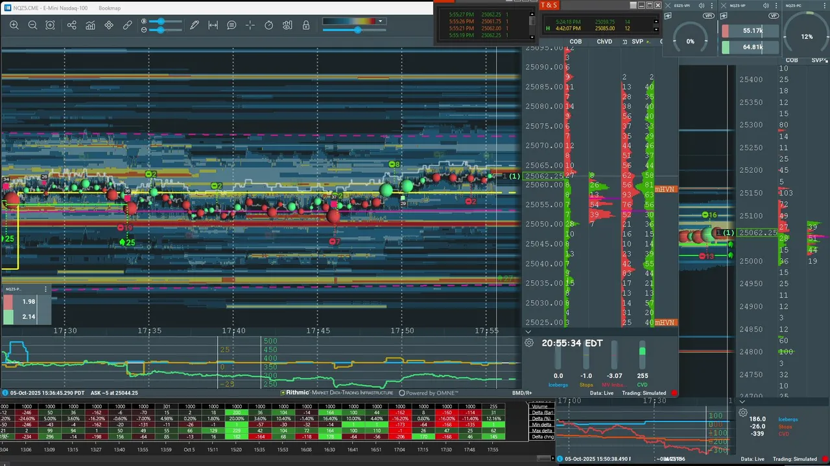Image resolution: width=830 pixels, height=466 pixels.
Task: Collapse the lower-right widget chevron
Action: click(742, 401)
